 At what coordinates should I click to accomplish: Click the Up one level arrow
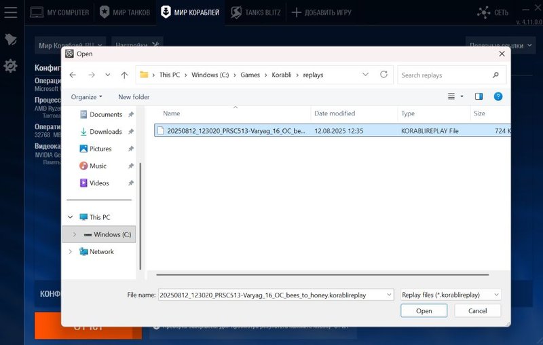pyautogui.click(x=124, y=75)
